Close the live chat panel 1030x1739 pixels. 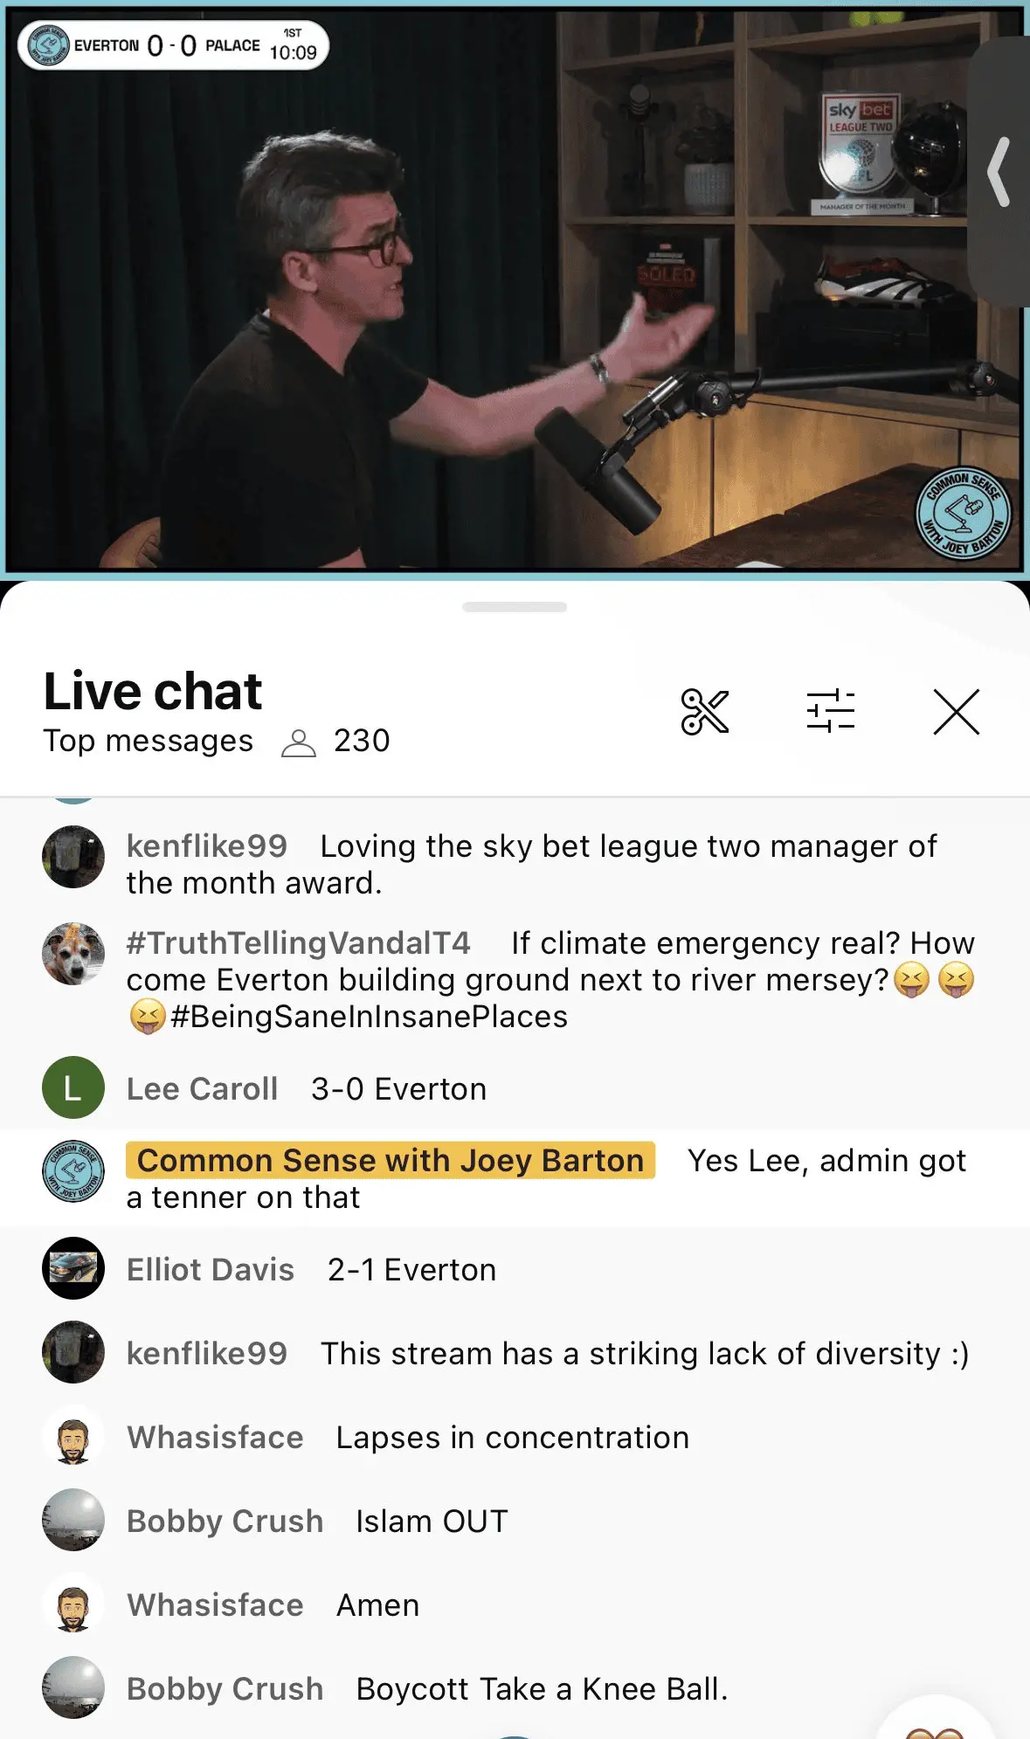[956, 711]
